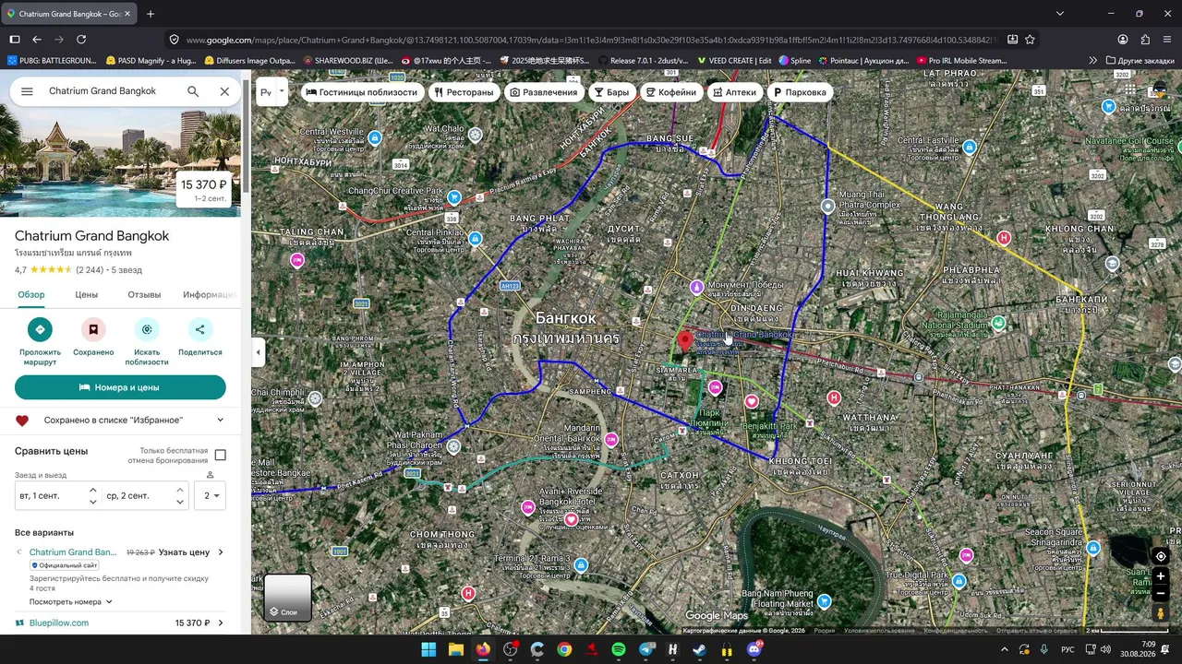Open the PUBG: BATTLEGROUN... bookmark
Image resolution: width=1182 pixels, height=664 pixels.
click(x=52, y=61)
